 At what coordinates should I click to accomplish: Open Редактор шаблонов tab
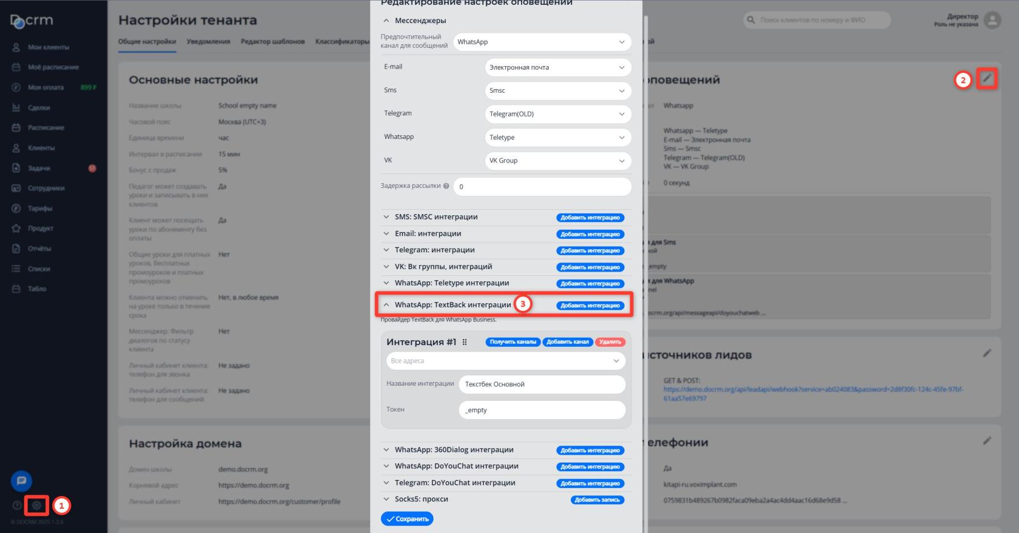[272, 42]
